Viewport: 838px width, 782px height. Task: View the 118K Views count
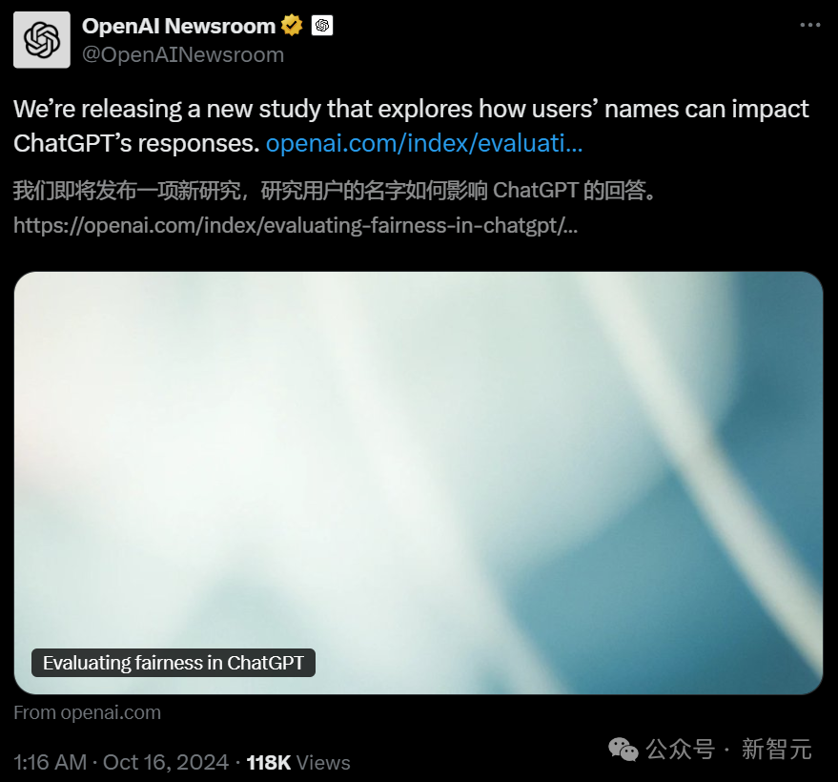pos(298,763)
